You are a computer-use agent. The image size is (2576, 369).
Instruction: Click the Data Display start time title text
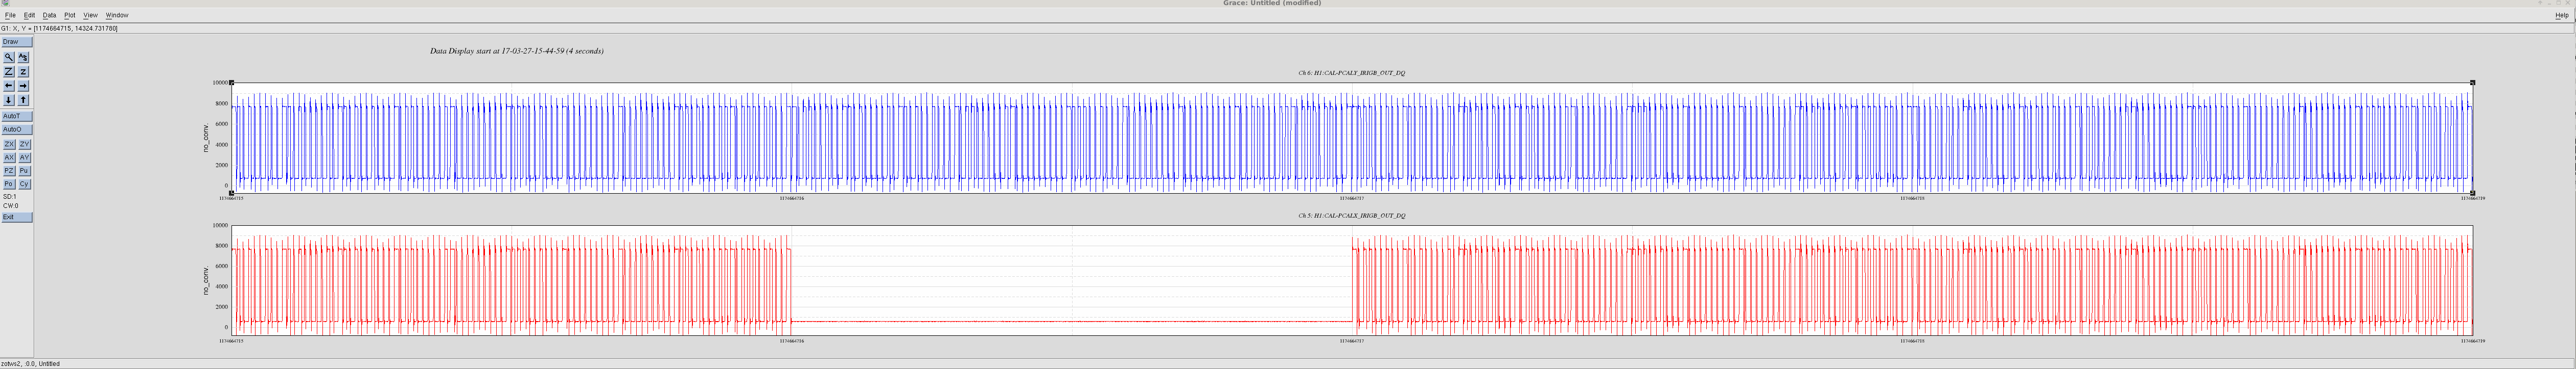pos(516,51)
